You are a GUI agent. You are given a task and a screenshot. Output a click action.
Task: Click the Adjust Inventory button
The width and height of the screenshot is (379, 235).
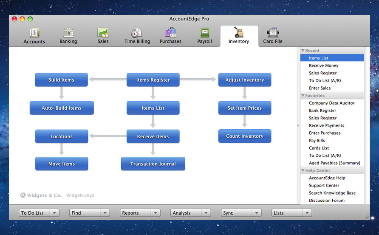click(245, 80)
